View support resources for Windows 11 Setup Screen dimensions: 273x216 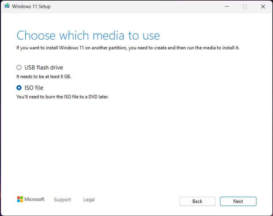pyautogui.click(x=62, y=200)
